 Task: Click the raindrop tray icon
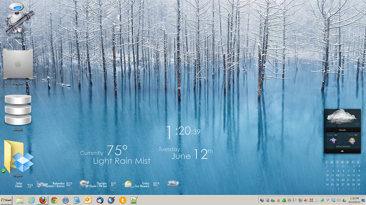tap(317, 200)
